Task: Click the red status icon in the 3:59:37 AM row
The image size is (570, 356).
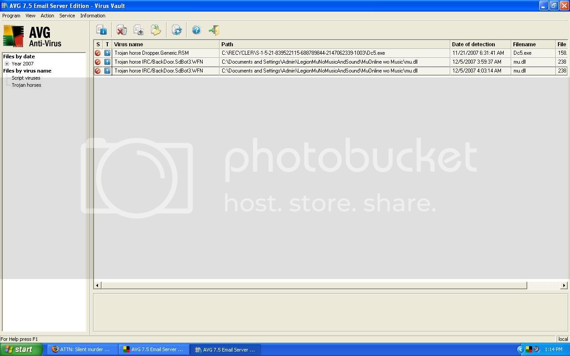Action: [x=98, y=62]
